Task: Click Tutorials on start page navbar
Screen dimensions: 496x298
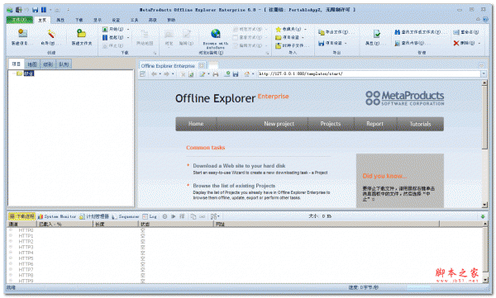Action: click(x=421, y=124)
